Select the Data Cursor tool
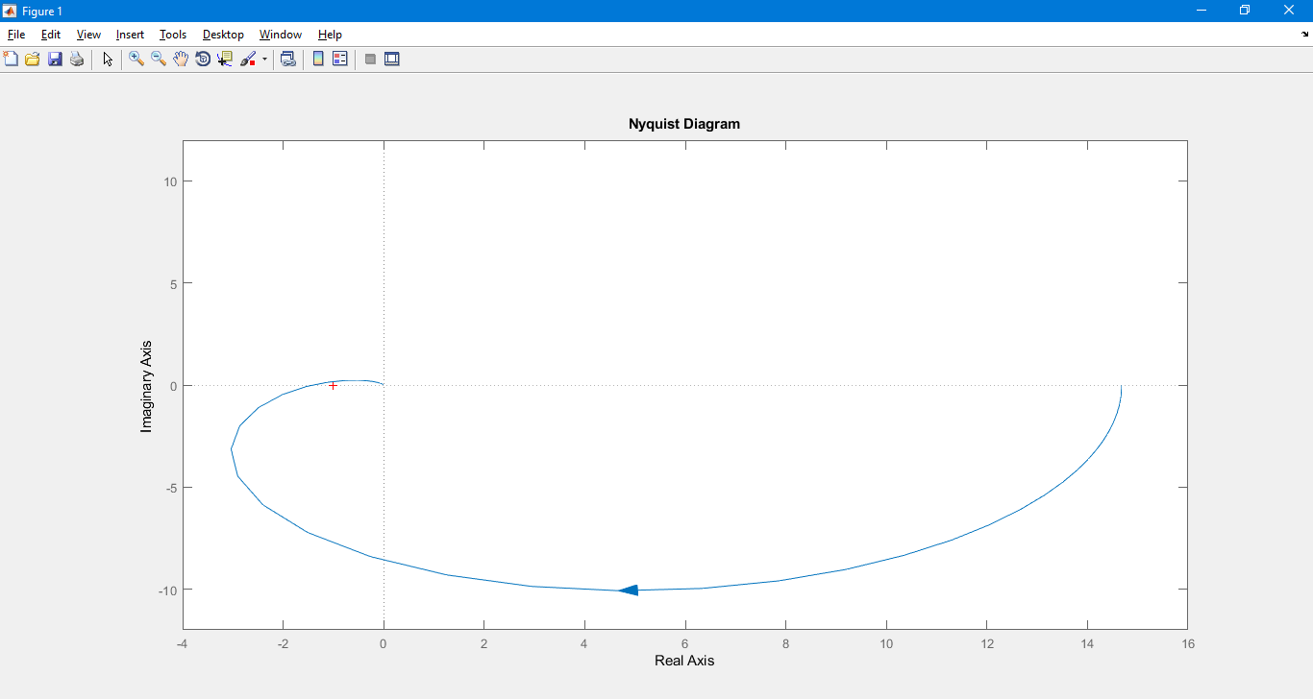Screen dimensions: 1313x699 (225, 59)
